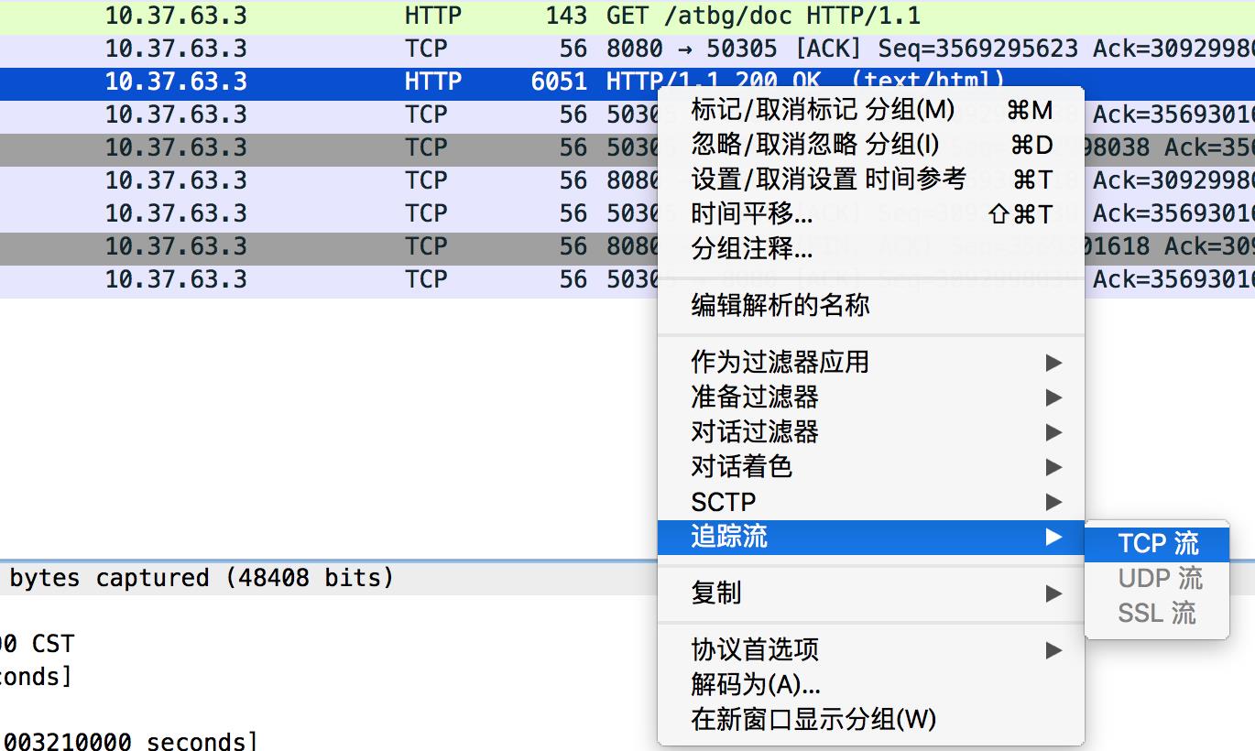
Task: Click length value 143 in GET row
Action: (x=565, y=16)
